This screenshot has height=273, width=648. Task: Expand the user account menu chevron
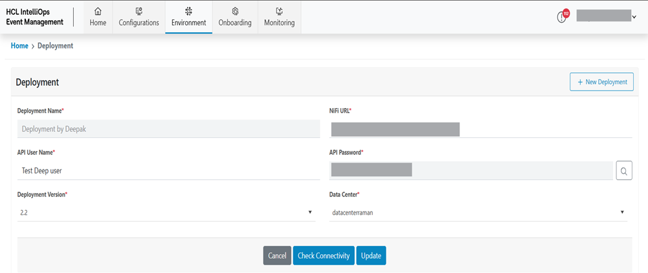click(633, 17)
